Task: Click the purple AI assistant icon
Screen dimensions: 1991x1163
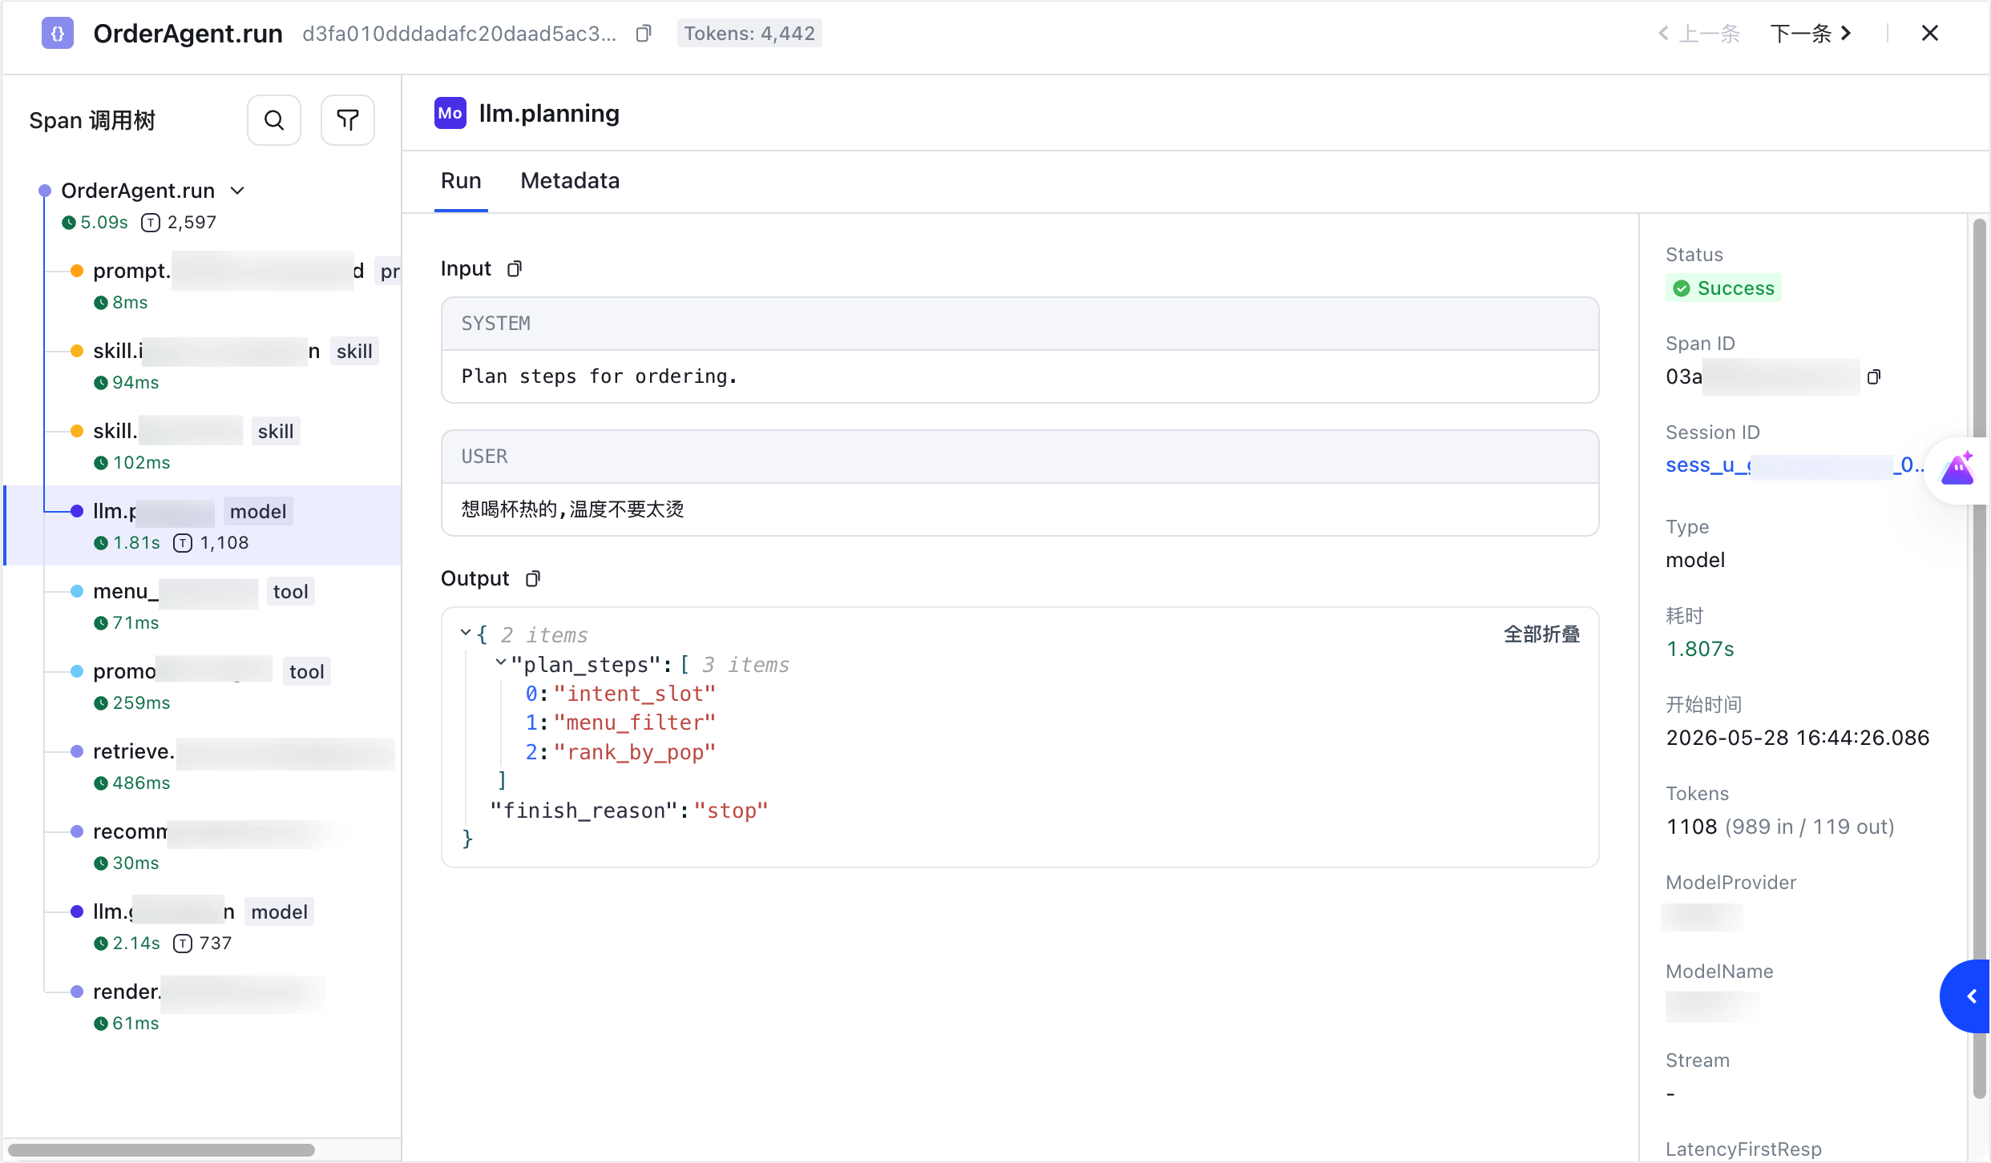Action: click(1957, 470)
